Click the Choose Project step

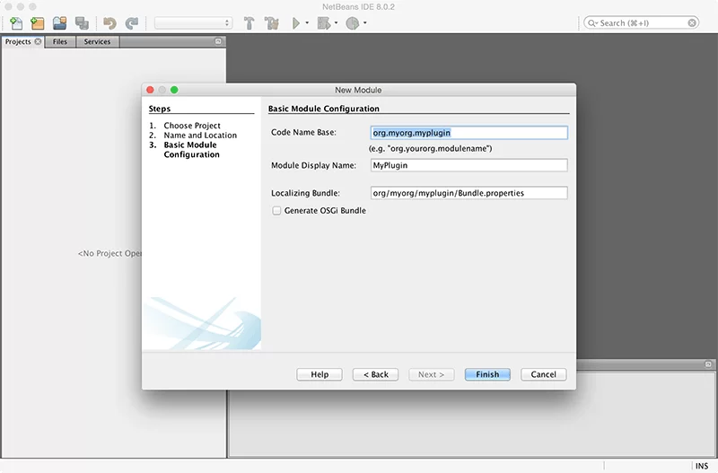[x=192, y=126]
